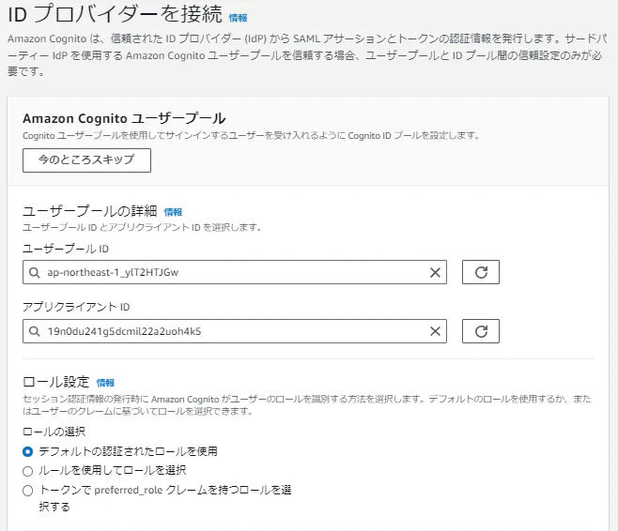Screen dimensions: 618x531
Task: Open 情報 link beside ユーザープールの詳細
Action: (x=173, y=212)
